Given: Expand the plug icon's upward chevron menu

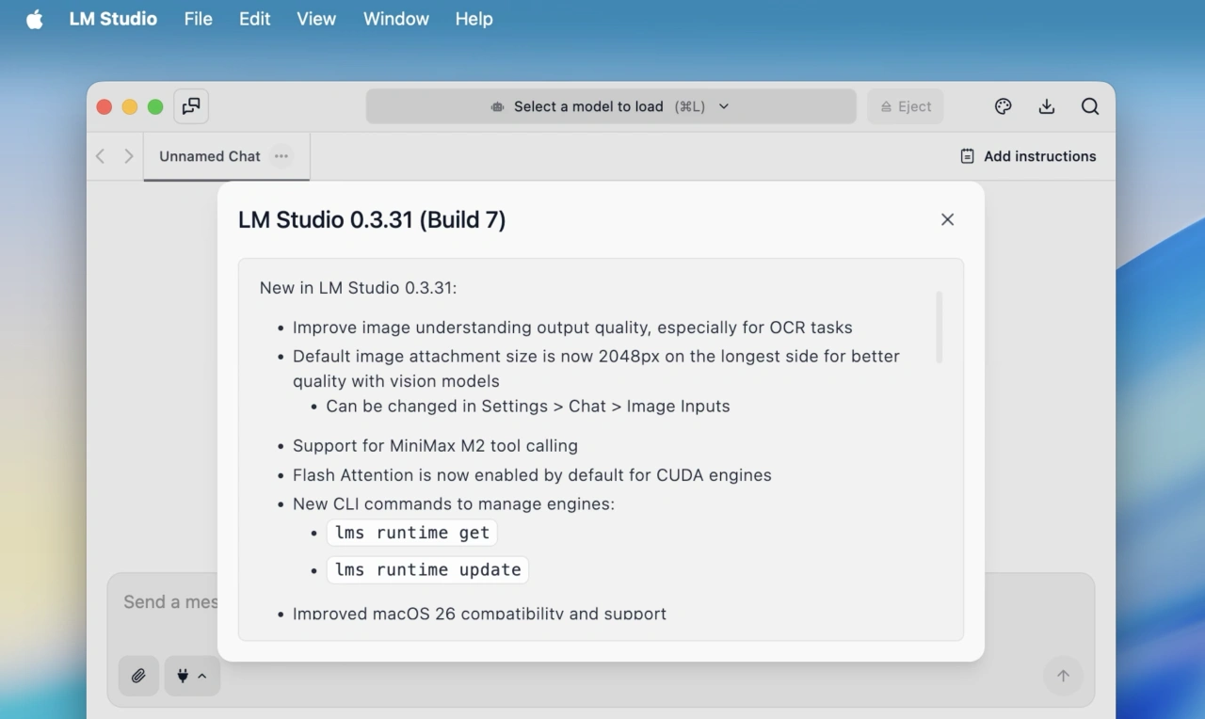Looking at the screenshot, I should (201, 676).
